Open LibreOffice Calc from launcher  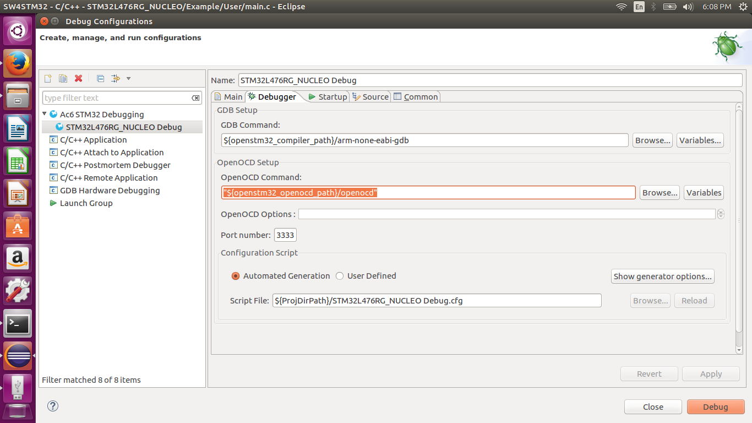click(18, 162)
